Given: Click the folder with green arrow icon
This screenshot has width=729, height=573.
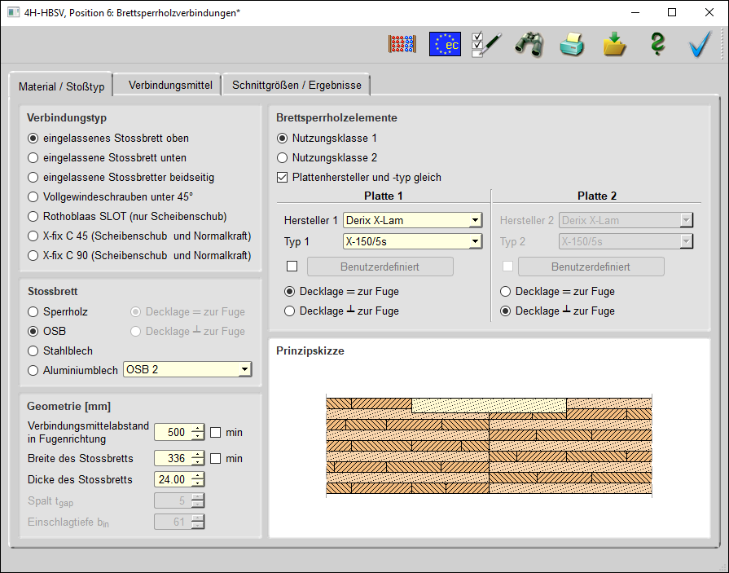Looking at the screenshot, I should 615,45.
